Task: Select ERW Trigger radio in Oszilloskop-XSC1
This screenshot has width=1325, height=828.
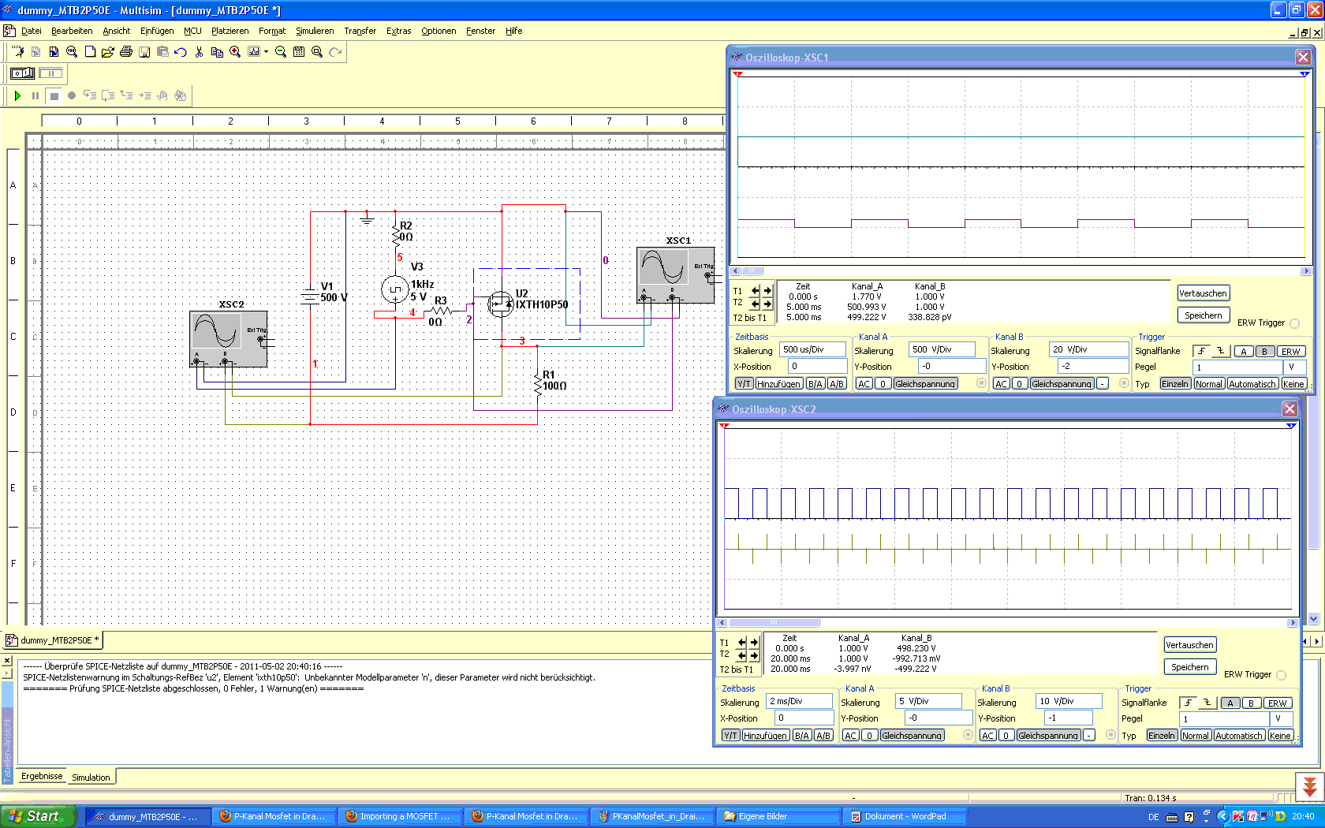Action: [x=1294, y=323]
